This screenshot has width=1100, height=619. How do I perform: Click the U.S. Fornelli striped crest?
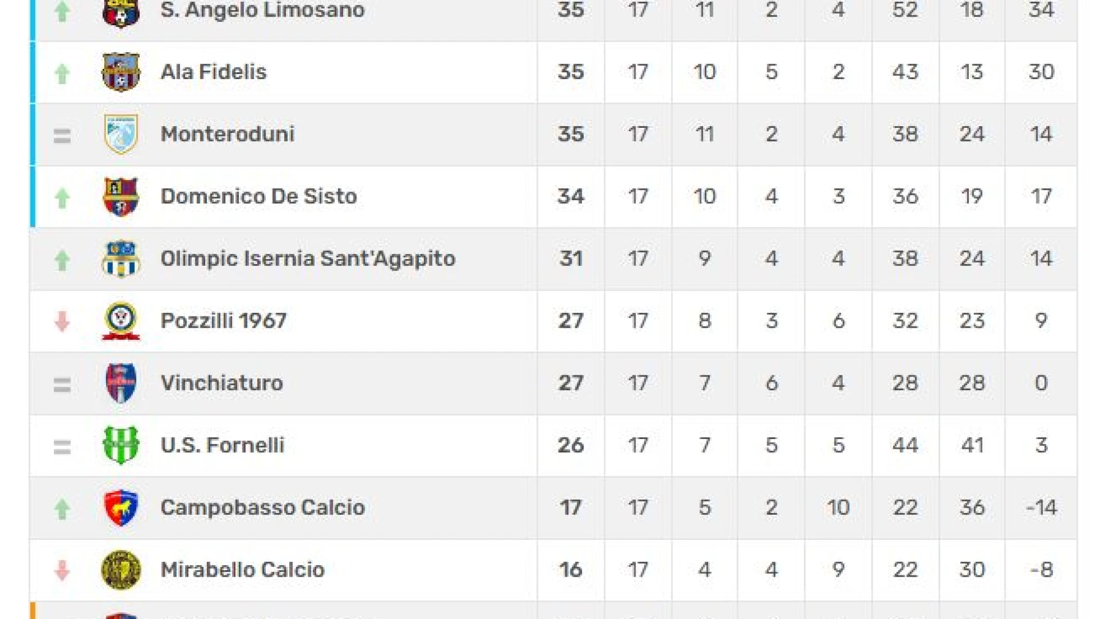click(x=121, y=445)
